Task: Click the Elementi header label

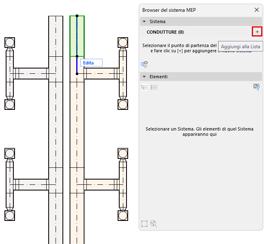Action: [159, 77]
